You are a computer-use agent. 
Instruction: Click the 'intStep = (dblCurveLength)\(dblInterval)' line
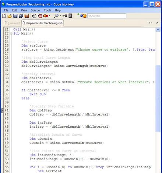[70, 127]
